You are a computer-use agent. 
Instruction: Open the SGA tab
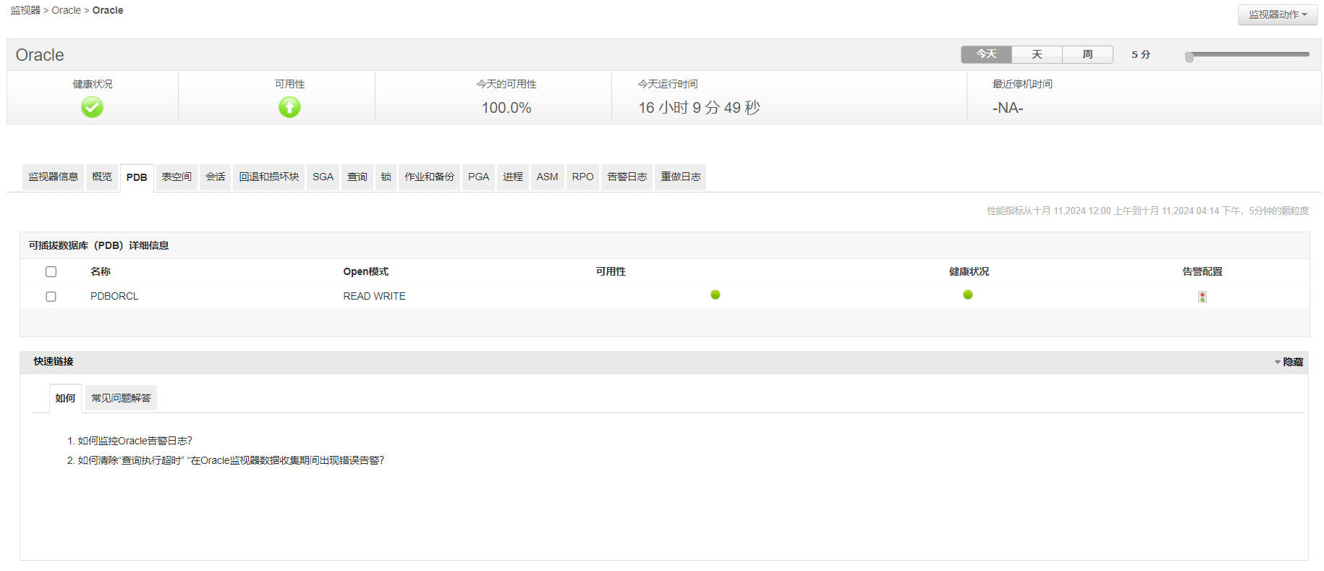pyautogui.click(x=323, y=177)
